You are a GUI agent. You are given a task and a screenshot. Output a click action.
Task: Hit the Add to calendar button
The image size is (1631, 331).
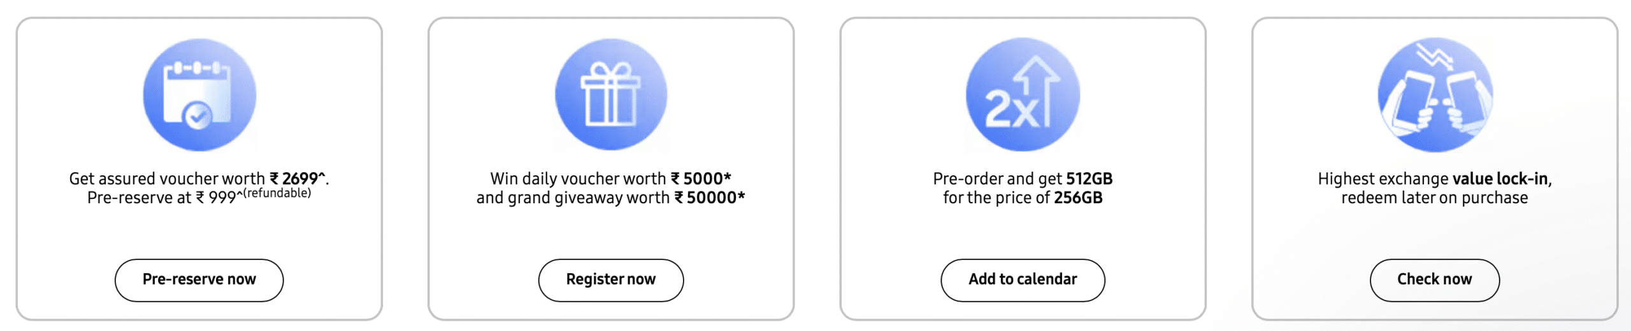point(1023,280)
